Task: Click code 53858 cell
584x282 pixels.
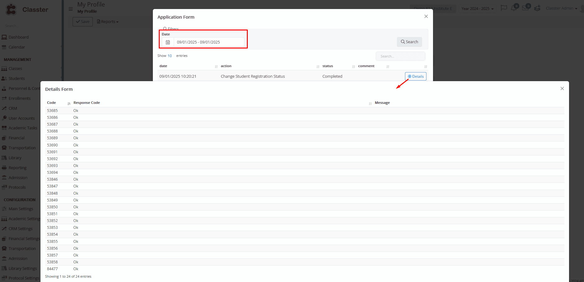Action: tap(52, 262)
